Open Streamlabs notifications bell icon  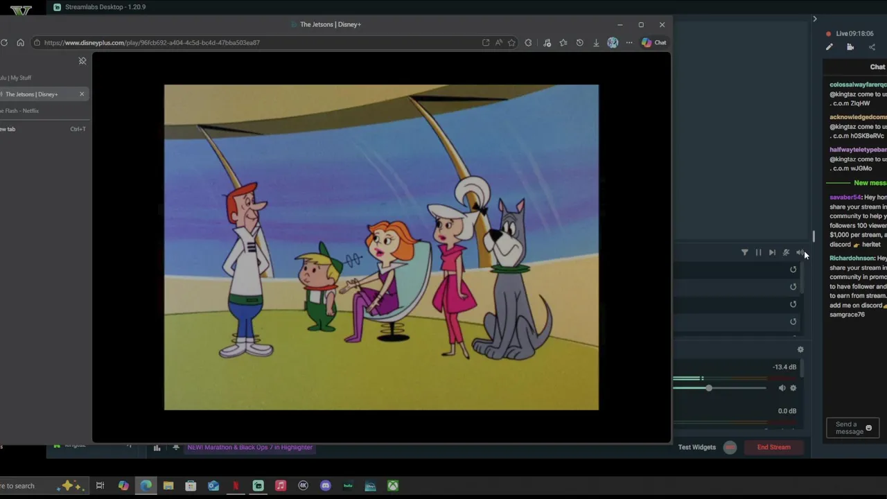pyautogui.click(x=176, y=448)
